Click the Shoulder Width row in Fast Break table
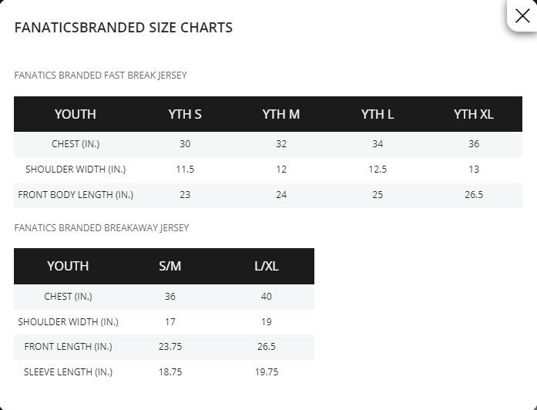This screenshot has width=537, height=410. pyautogui.click(x=268, y=170)
